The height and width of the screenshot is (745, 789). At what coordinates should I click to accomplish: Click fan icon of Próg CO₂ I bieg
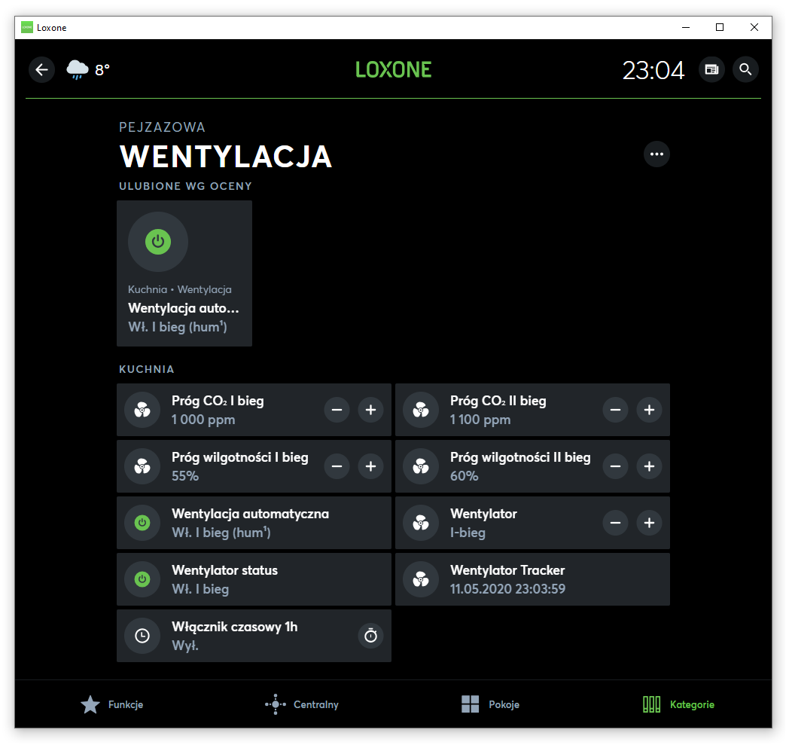[142, 411]
